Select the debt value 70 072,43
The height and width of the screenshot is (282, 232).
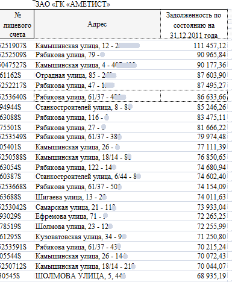tap(212, 256)
